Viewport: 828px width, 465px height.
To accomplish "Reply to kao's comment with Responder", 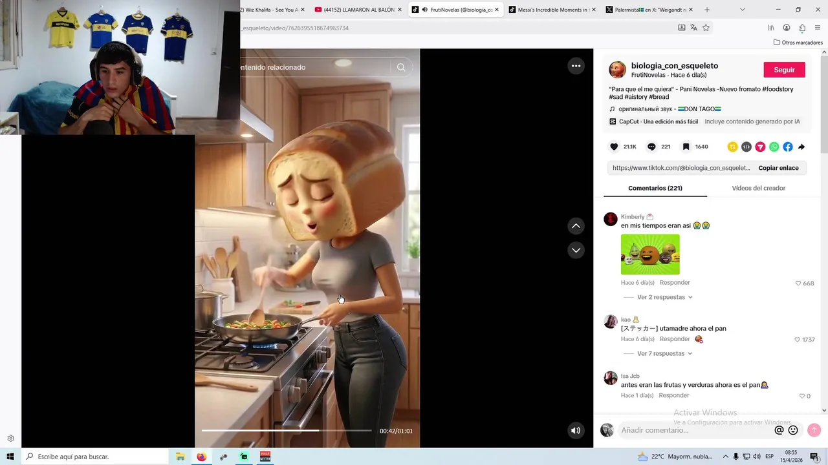I will click(x=675, y=339).
